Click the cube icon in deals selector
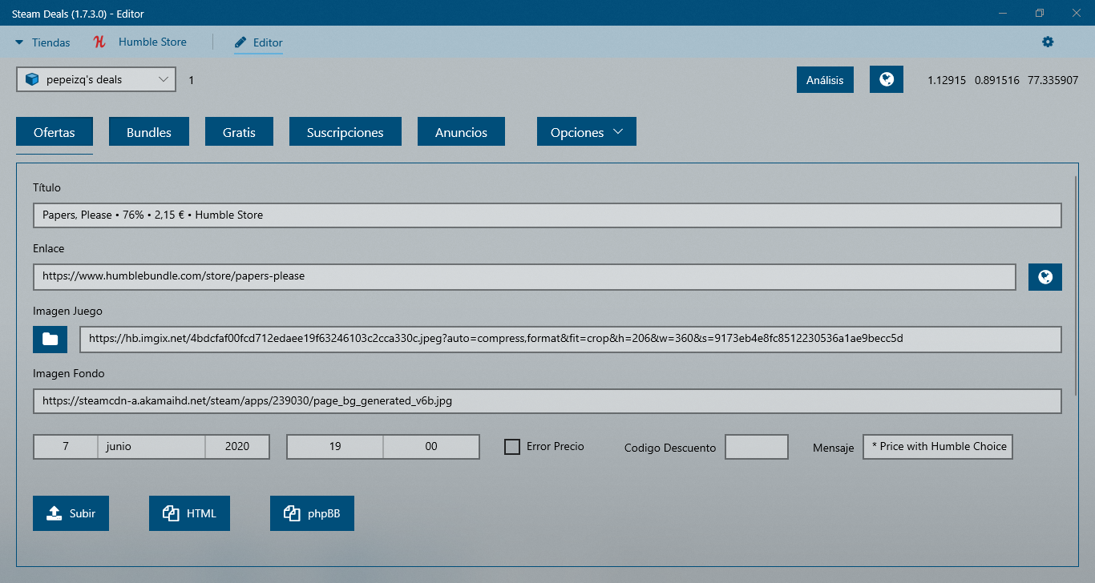 click(32, 80)
